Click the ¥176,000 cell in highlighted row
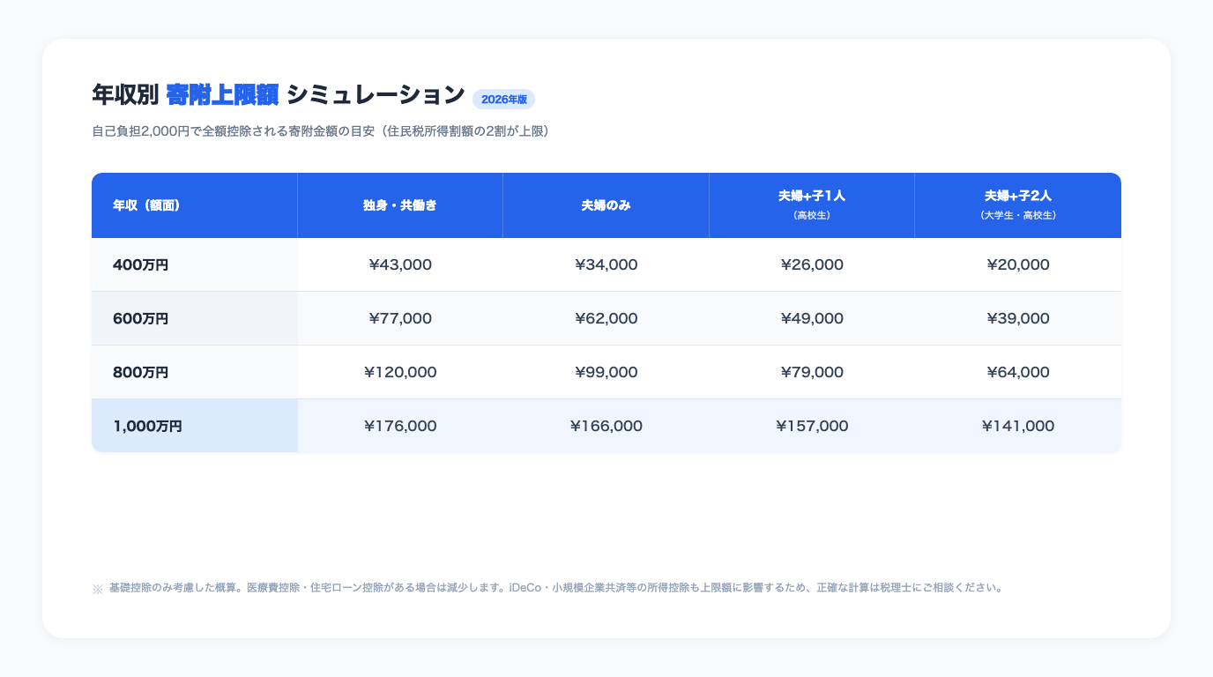The width and height of the screenshot is (1213, 677). 401,426
